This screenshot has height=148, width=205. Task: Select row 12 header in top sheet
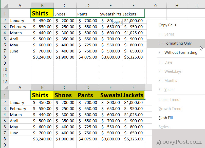[5, 81]
